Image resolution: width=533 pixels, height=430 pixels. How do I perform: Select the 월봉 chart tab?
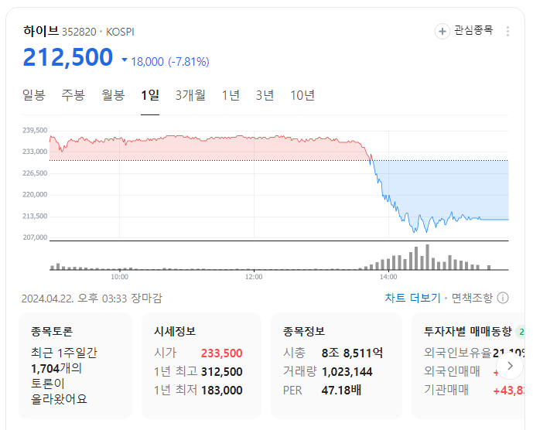[113, 95]
